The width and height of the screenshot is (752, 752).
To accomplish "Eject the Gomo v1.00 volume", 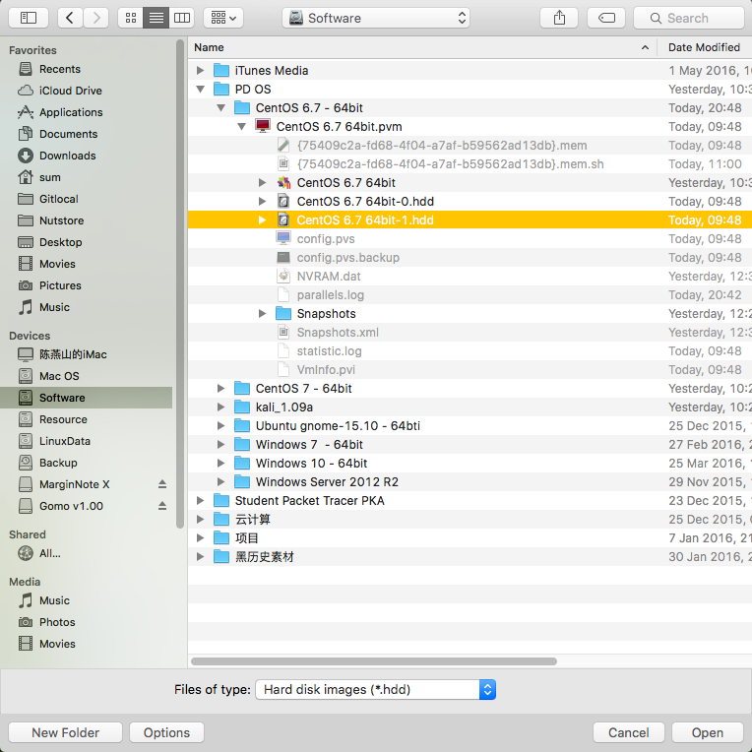I will tap(162, 506).
